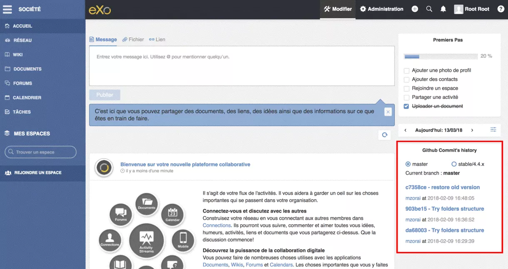Click the eXo logo
The width and height of the screenshot is (508, 269).
tap(100, 10)
